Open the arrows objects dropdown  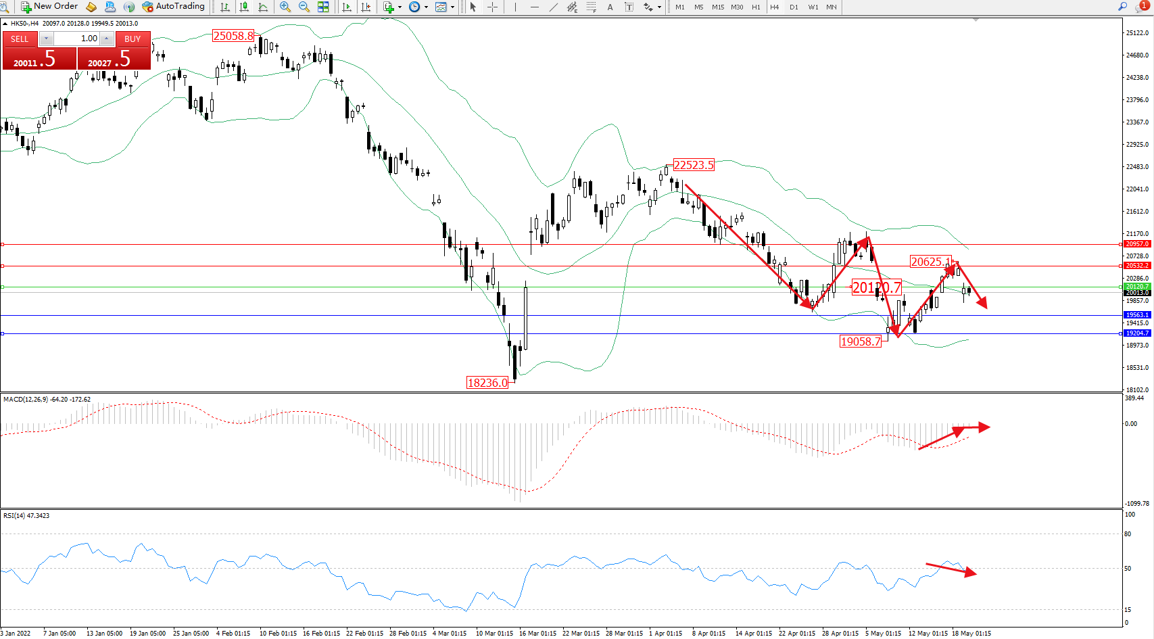tap(660, 7)
